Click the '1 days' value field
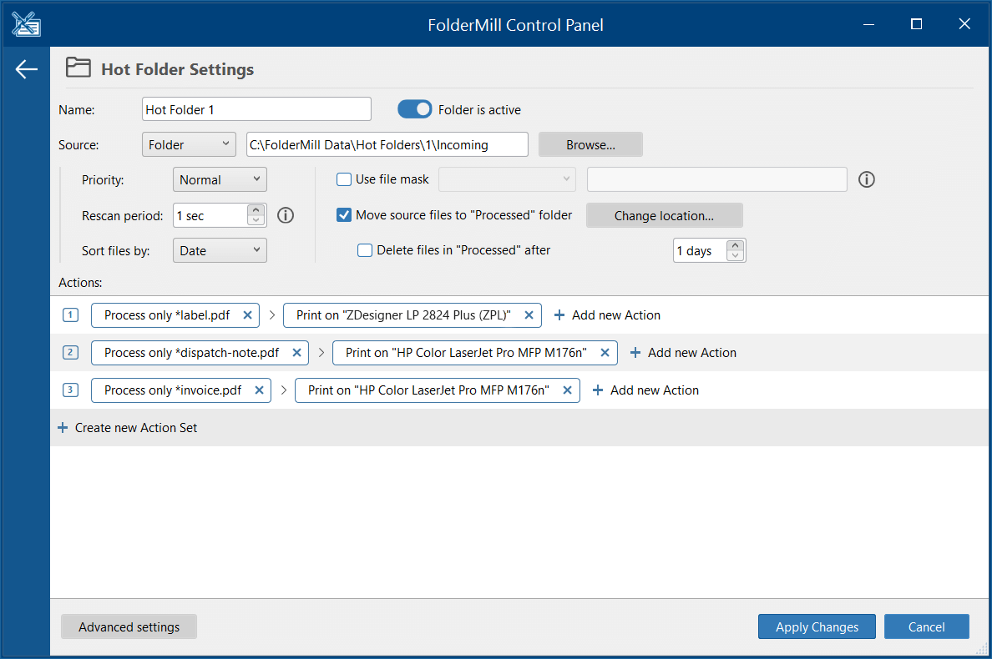Image resolution: width=992 pixels, height=659 pixels. point(700,250)
